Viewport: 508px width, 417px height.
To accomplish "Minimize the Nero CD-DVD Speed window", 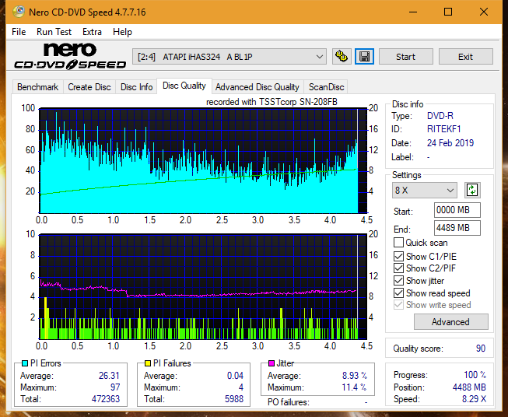I will (413, 12).
